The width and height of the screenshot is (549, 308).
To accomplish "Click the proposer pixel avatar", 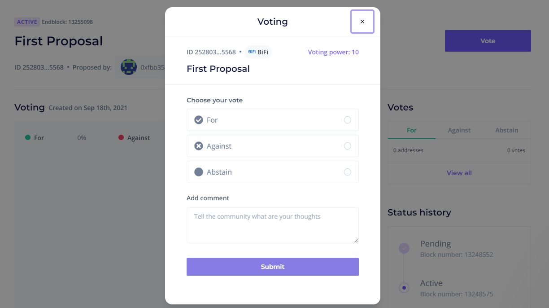I will (x=129, y=67).
